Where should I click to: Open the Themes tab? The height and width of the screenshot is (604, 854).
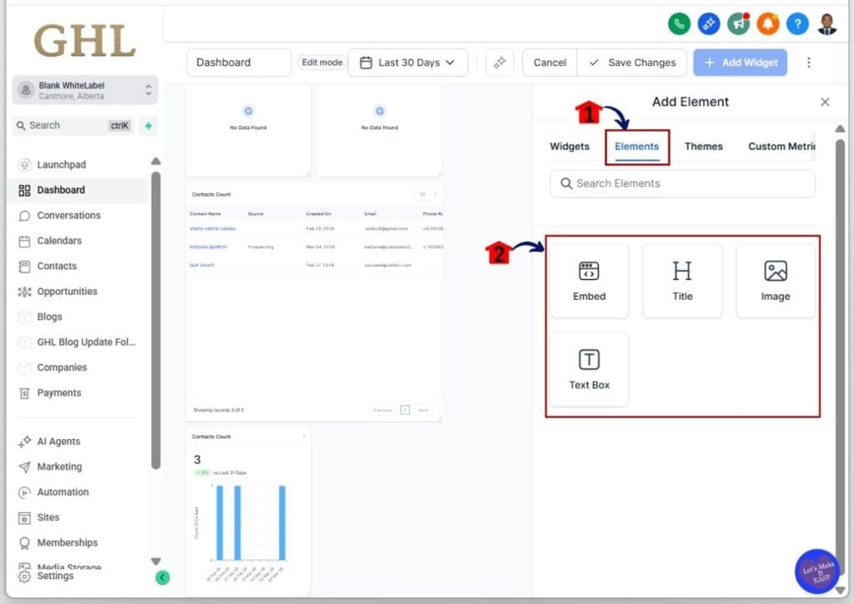703,146
